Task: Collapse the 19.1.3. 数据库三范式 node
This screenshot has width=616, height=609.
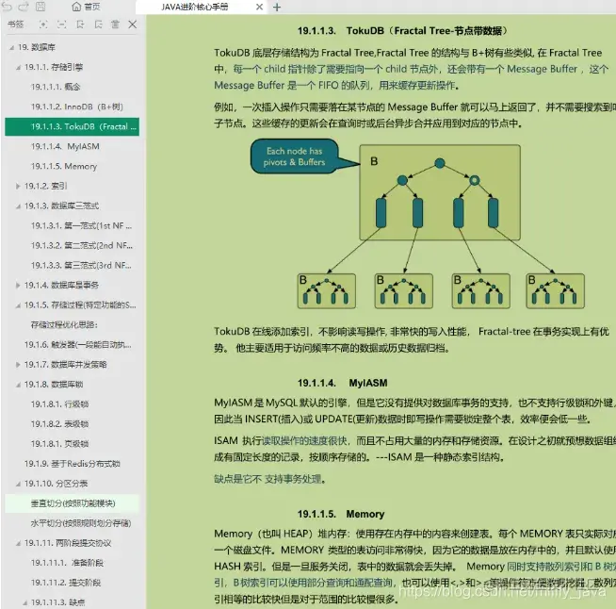Action: [18, 206]
